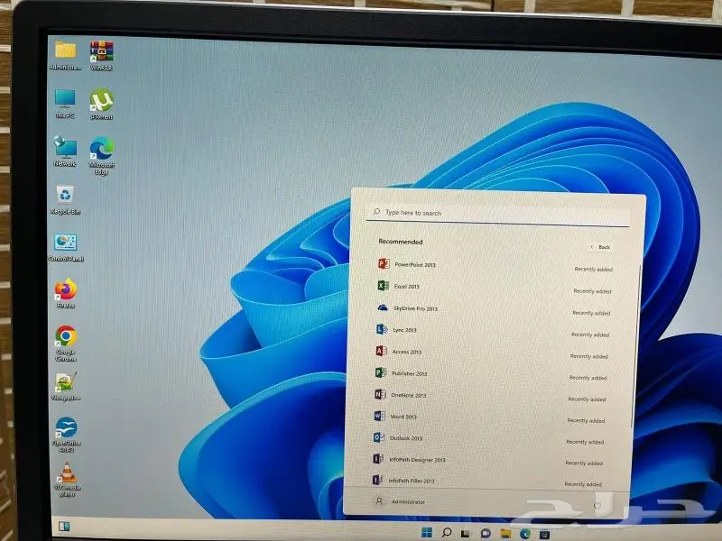Open SkyDrive Pro 2013 from the list
Image resolution: width=722 pixels, height=541 pixels.
(493, 309)
